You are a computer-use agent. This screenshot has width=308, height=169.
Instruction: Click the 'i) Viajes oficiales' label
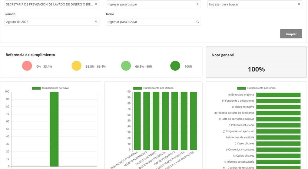[244, 144]
